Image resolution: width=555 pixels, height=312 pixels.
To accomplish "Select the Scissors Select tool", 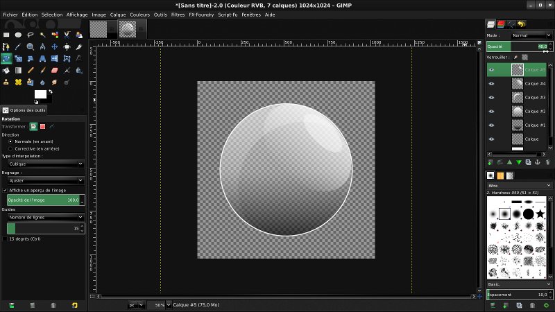I will tap(67, 35).
